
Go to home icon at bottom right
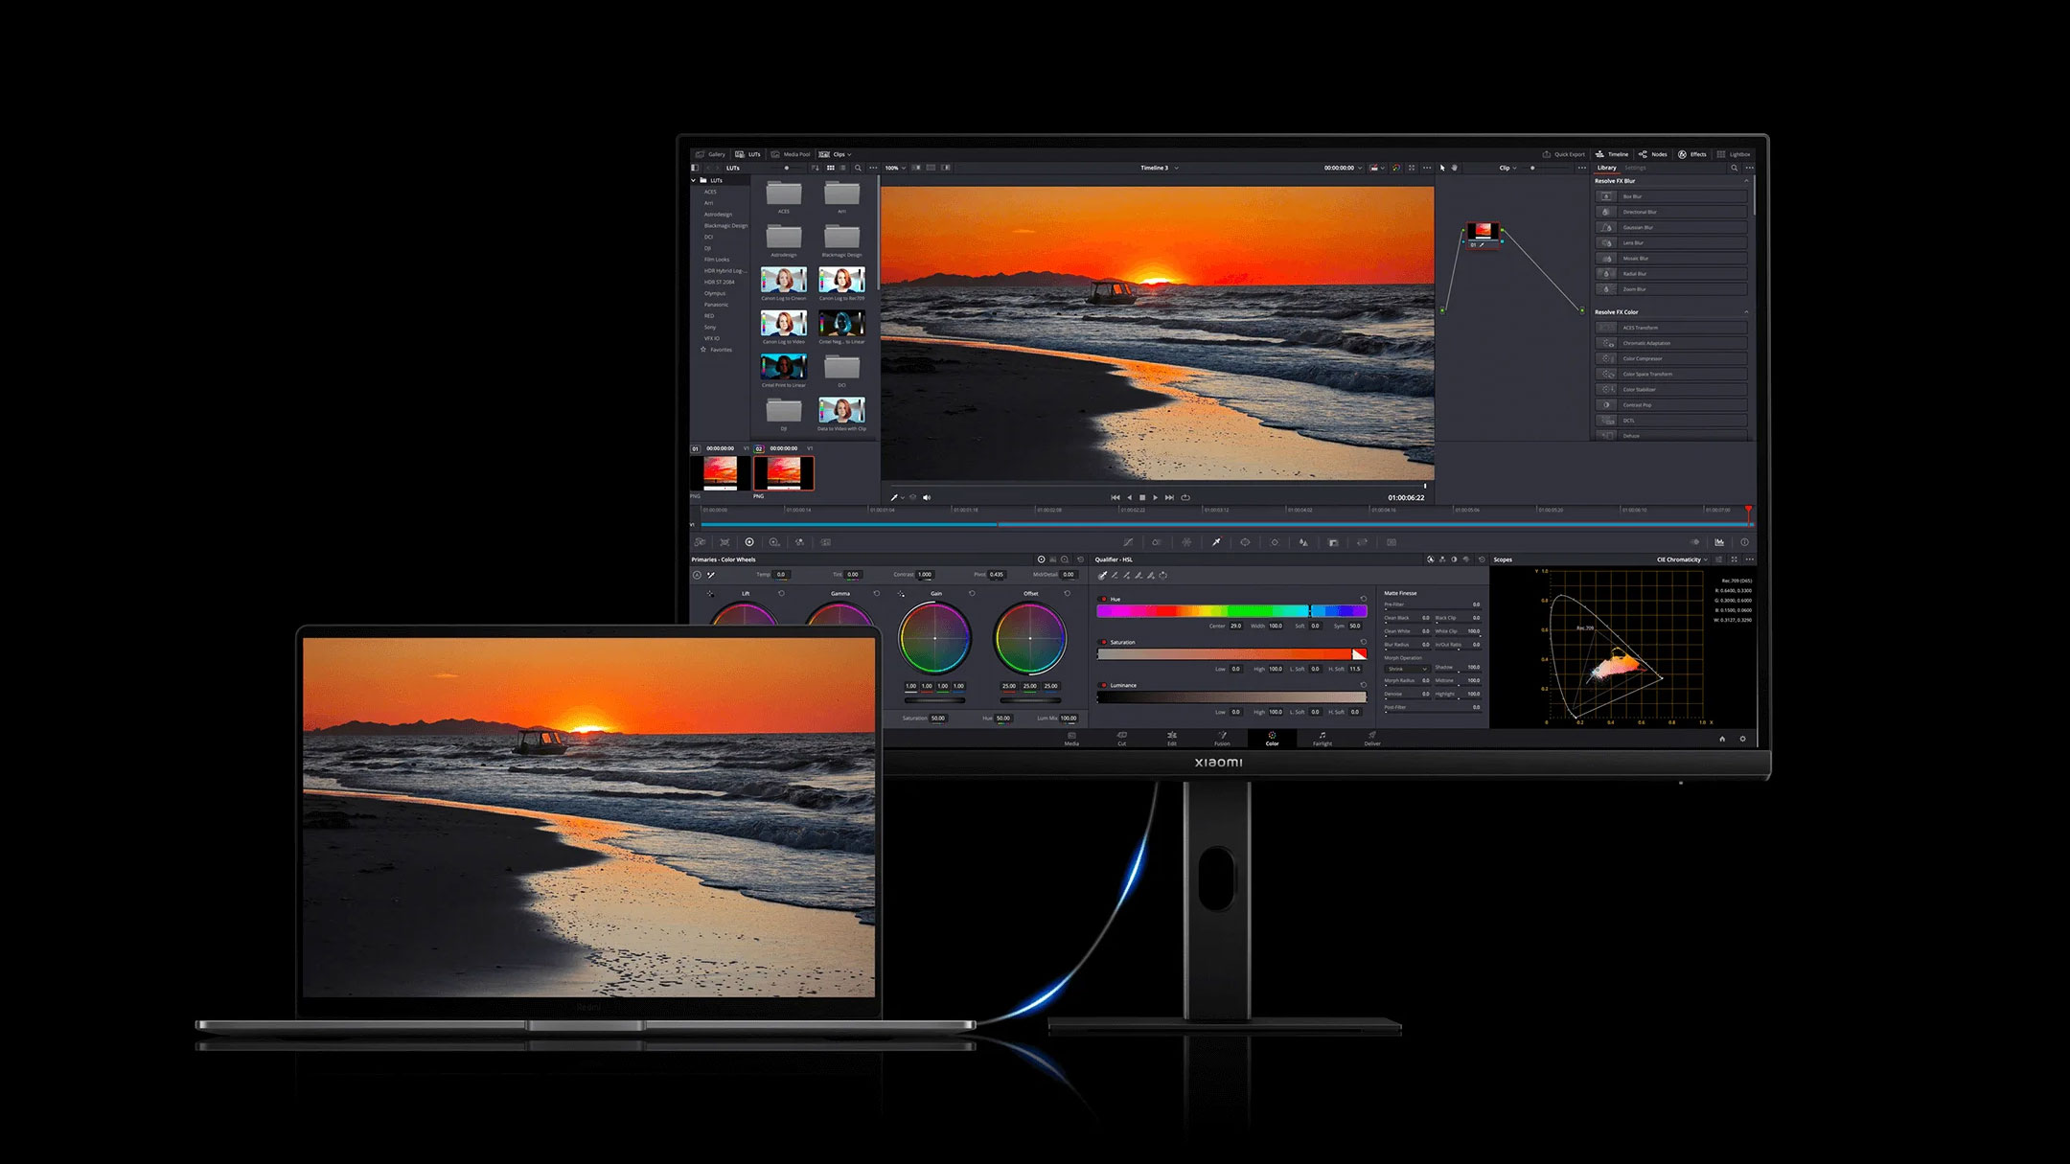[x=1722, y=739]
